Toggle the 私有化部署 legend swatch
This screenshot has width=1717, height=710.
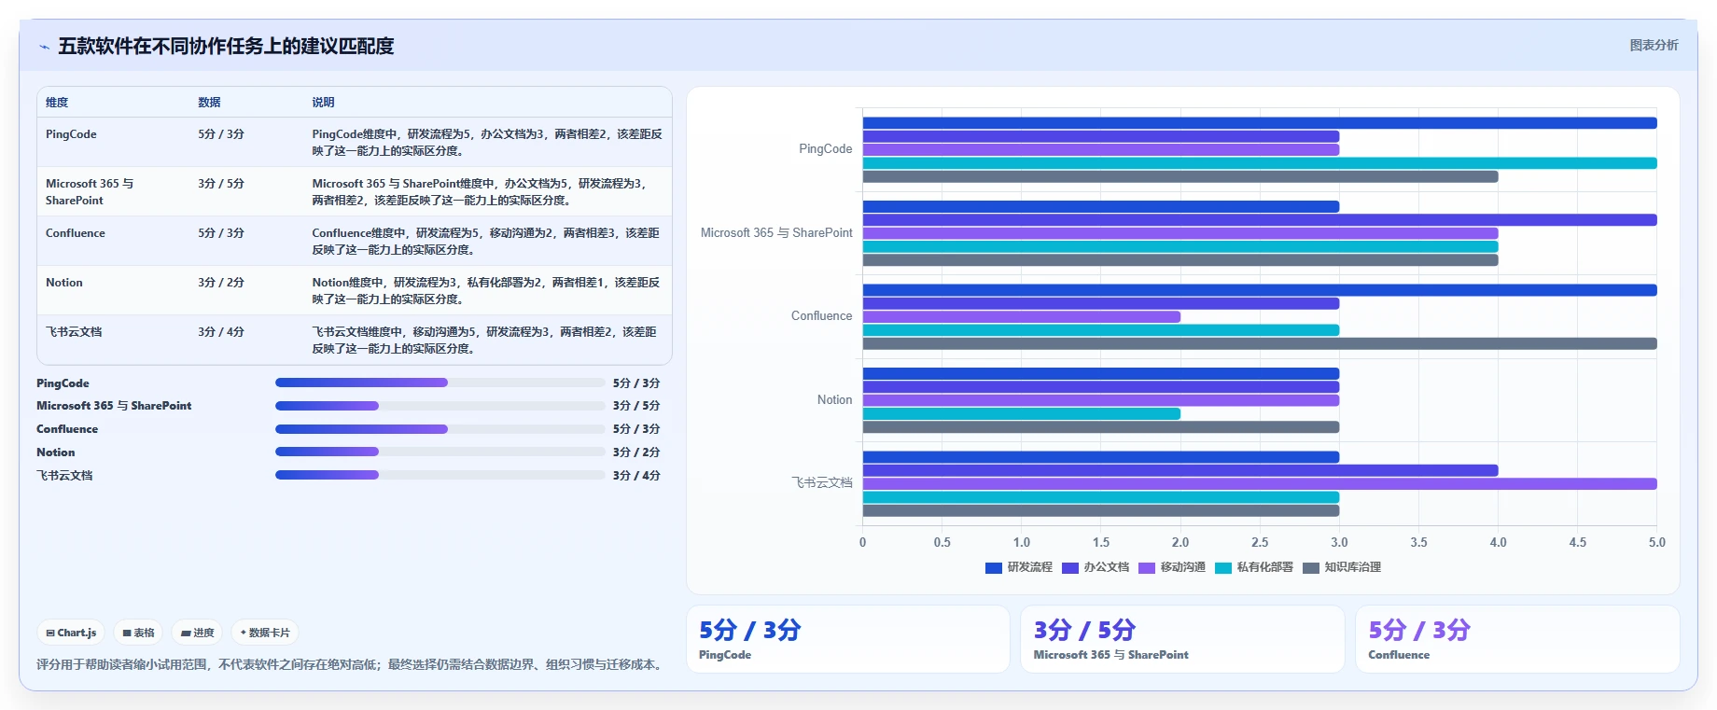[1223, 567]
